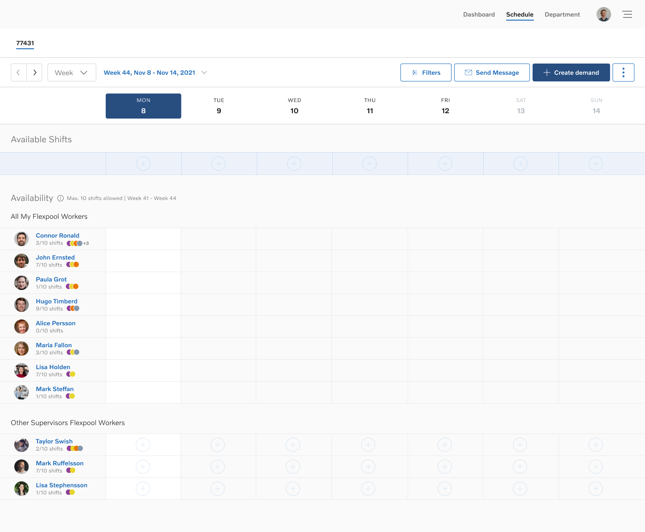
Task: Open the Filters button
Action: pyautogui.click(x=426, y=72)
